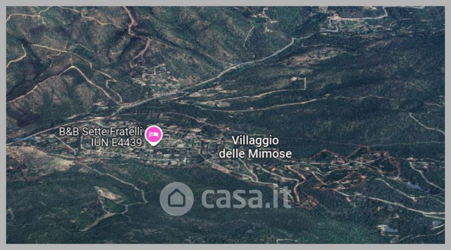The image size is (451, 250).
Task: Click the isolated building on the fenced plot
Action: [294, 79]
